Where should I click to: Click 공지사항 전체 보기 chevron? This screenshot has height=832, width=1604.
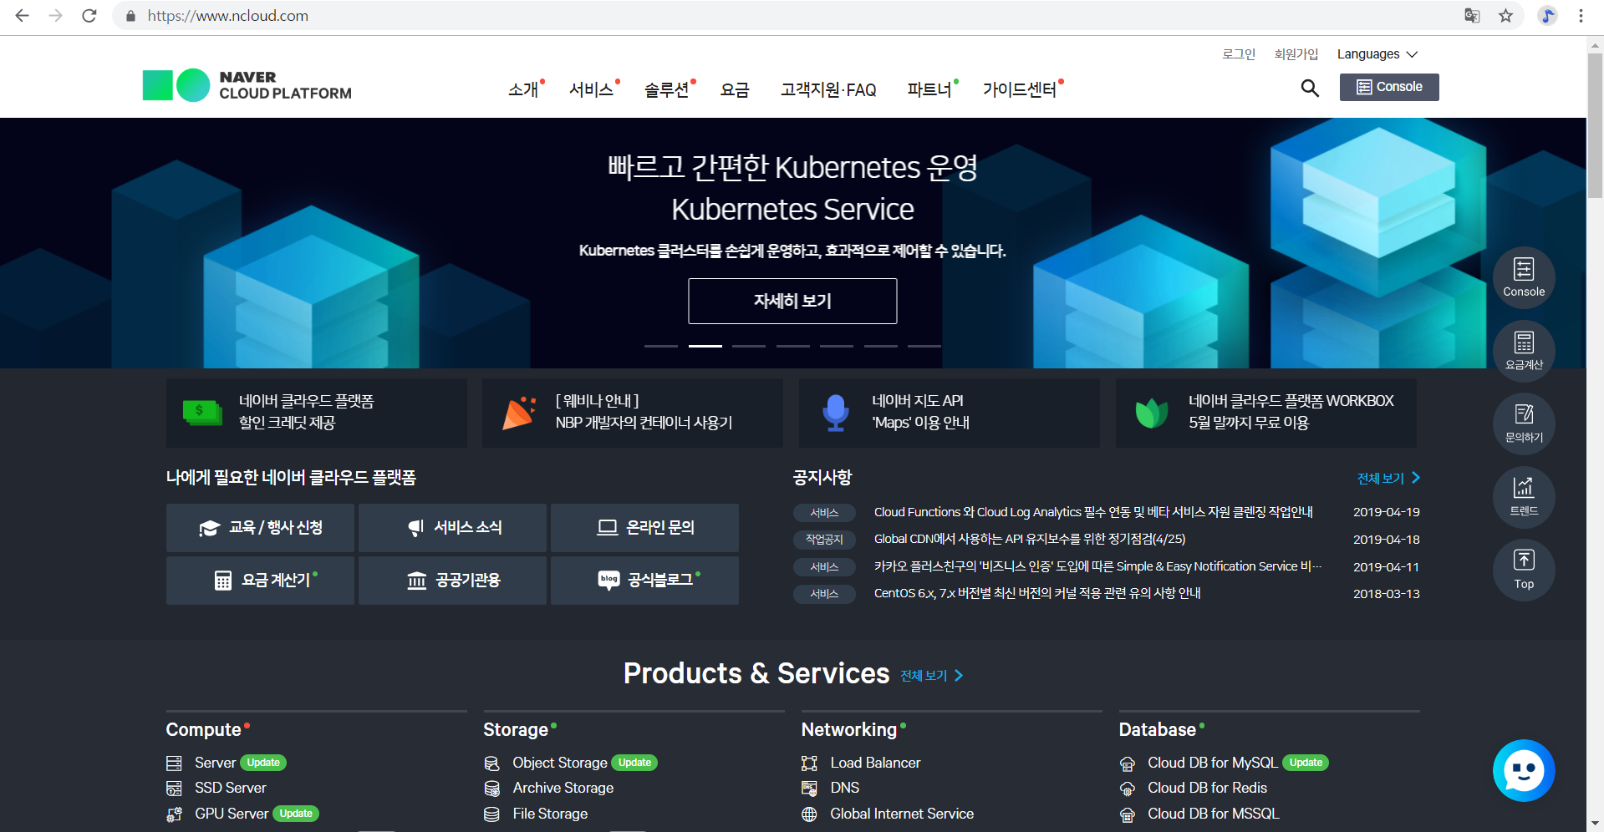click(x=1415, y=478)
